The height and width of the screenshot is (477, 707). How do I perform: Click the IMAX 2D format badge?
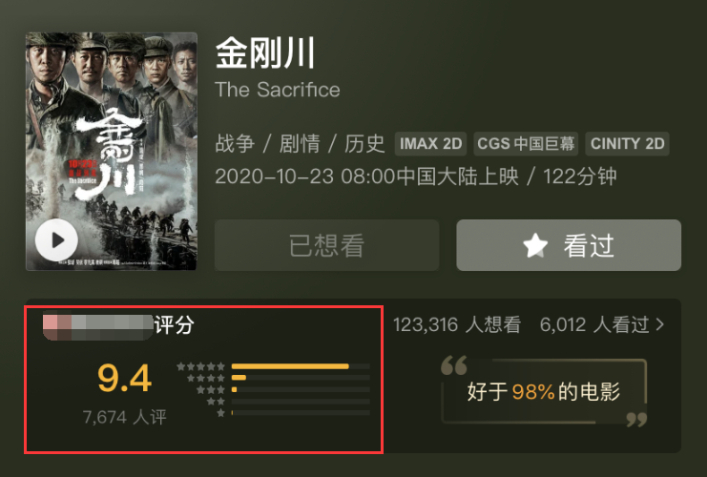point(430,144)
